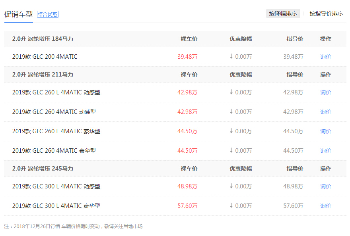This screenshot has height=236, width=350.
Task: Click the 综合优惠 badge
Action: (48, 14)
